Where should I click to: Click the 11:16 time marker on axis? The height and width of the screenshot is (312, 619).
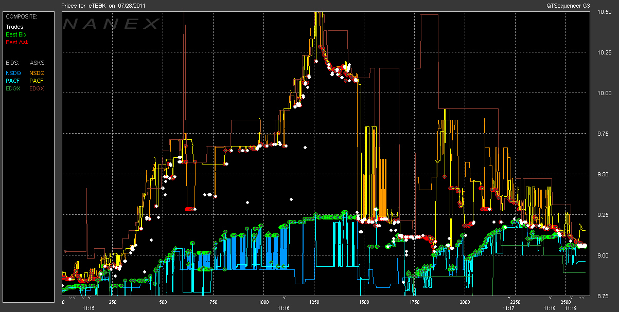[x=284, y=308]
